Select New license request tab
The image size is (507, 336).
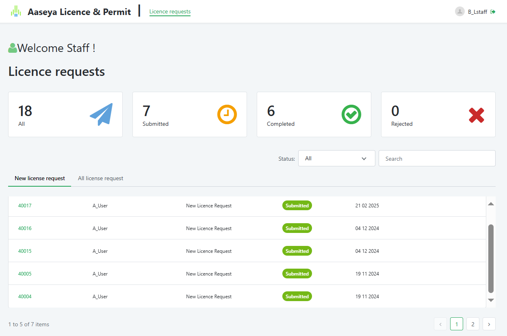click(40, 178)
